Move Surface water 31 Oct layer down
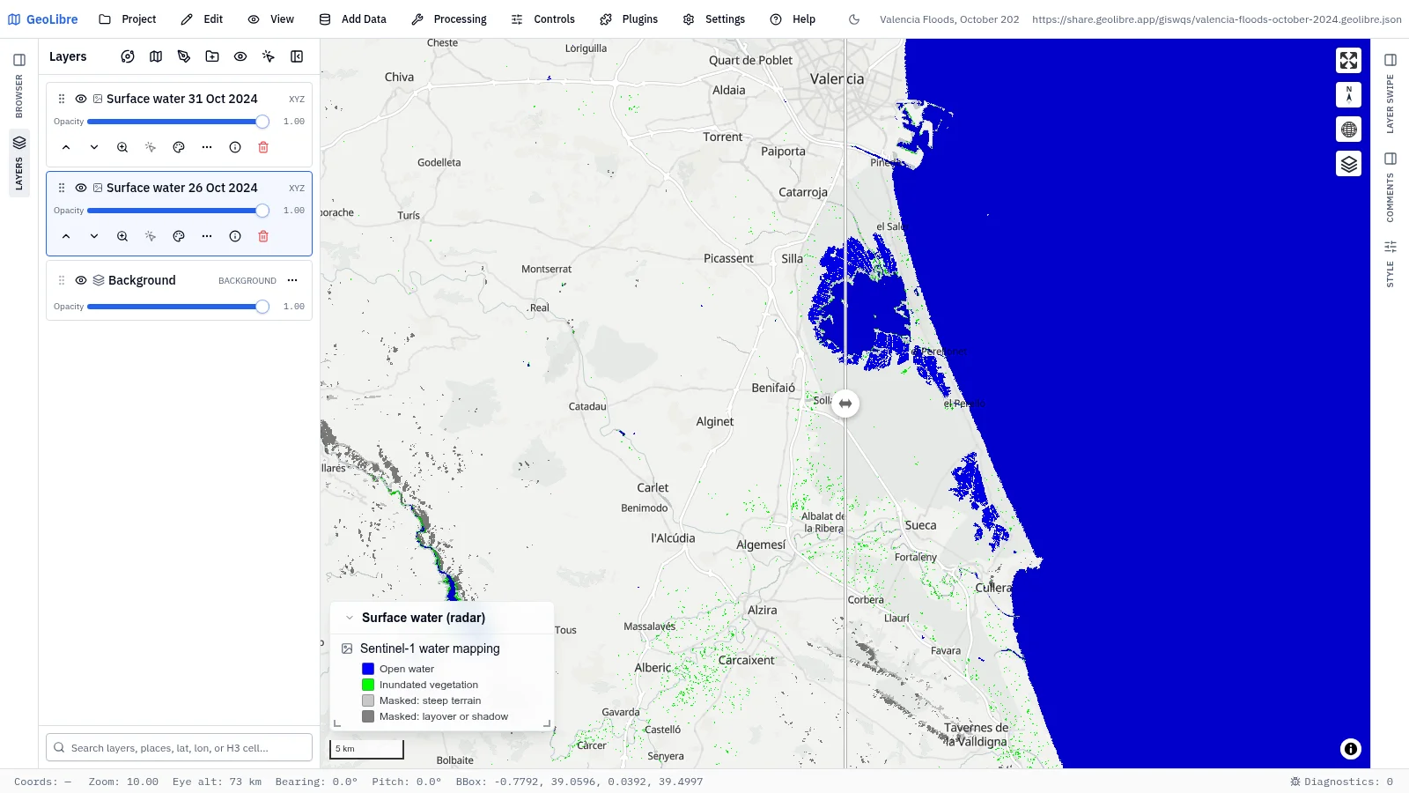Viewport: 1409px width, 793px height. coord(94,147)
